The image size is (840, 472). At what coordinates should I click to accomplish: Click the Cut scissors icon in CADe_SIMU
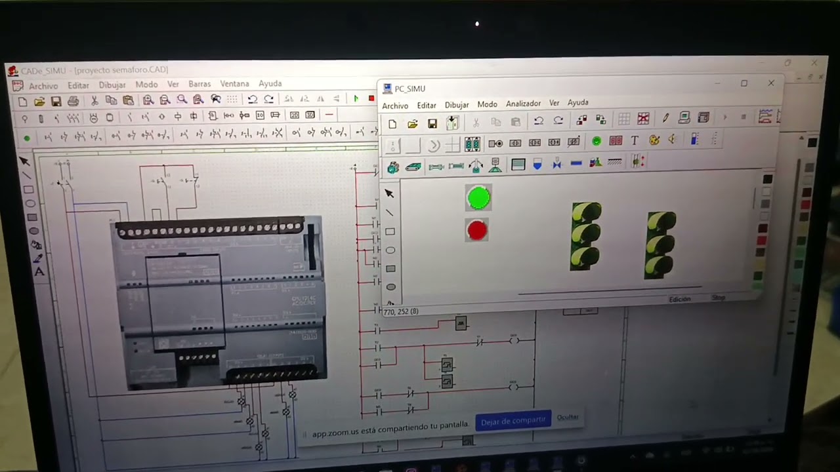(94, 101)
